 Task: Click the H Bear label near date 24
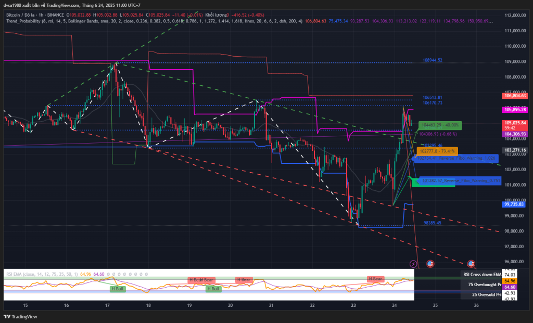point(376,279)
